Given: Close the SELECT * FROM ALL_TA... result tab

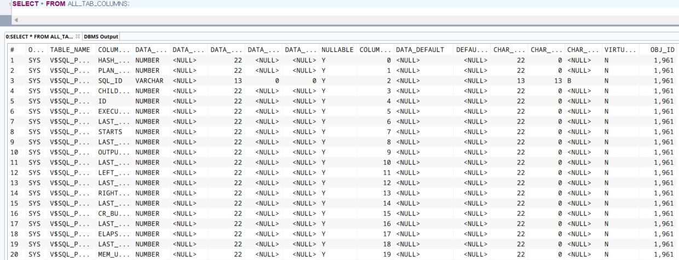Looking at the screenshot, I should point(78,37).
